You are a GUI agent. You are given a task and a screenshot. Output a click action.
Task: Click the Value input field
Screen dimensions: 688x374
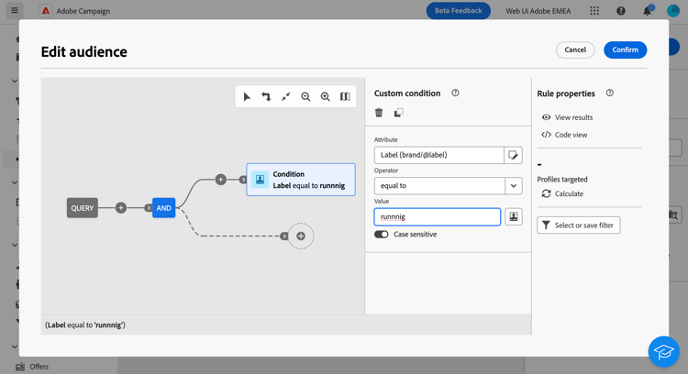tap(438, 217)
